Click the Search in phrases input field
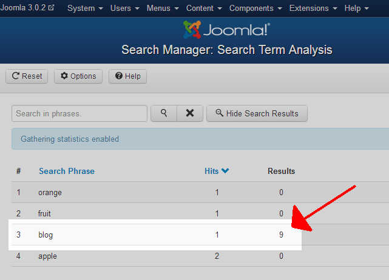Image resolution: width=389 pixels, height=280 pixels. (x=79, y=113)
